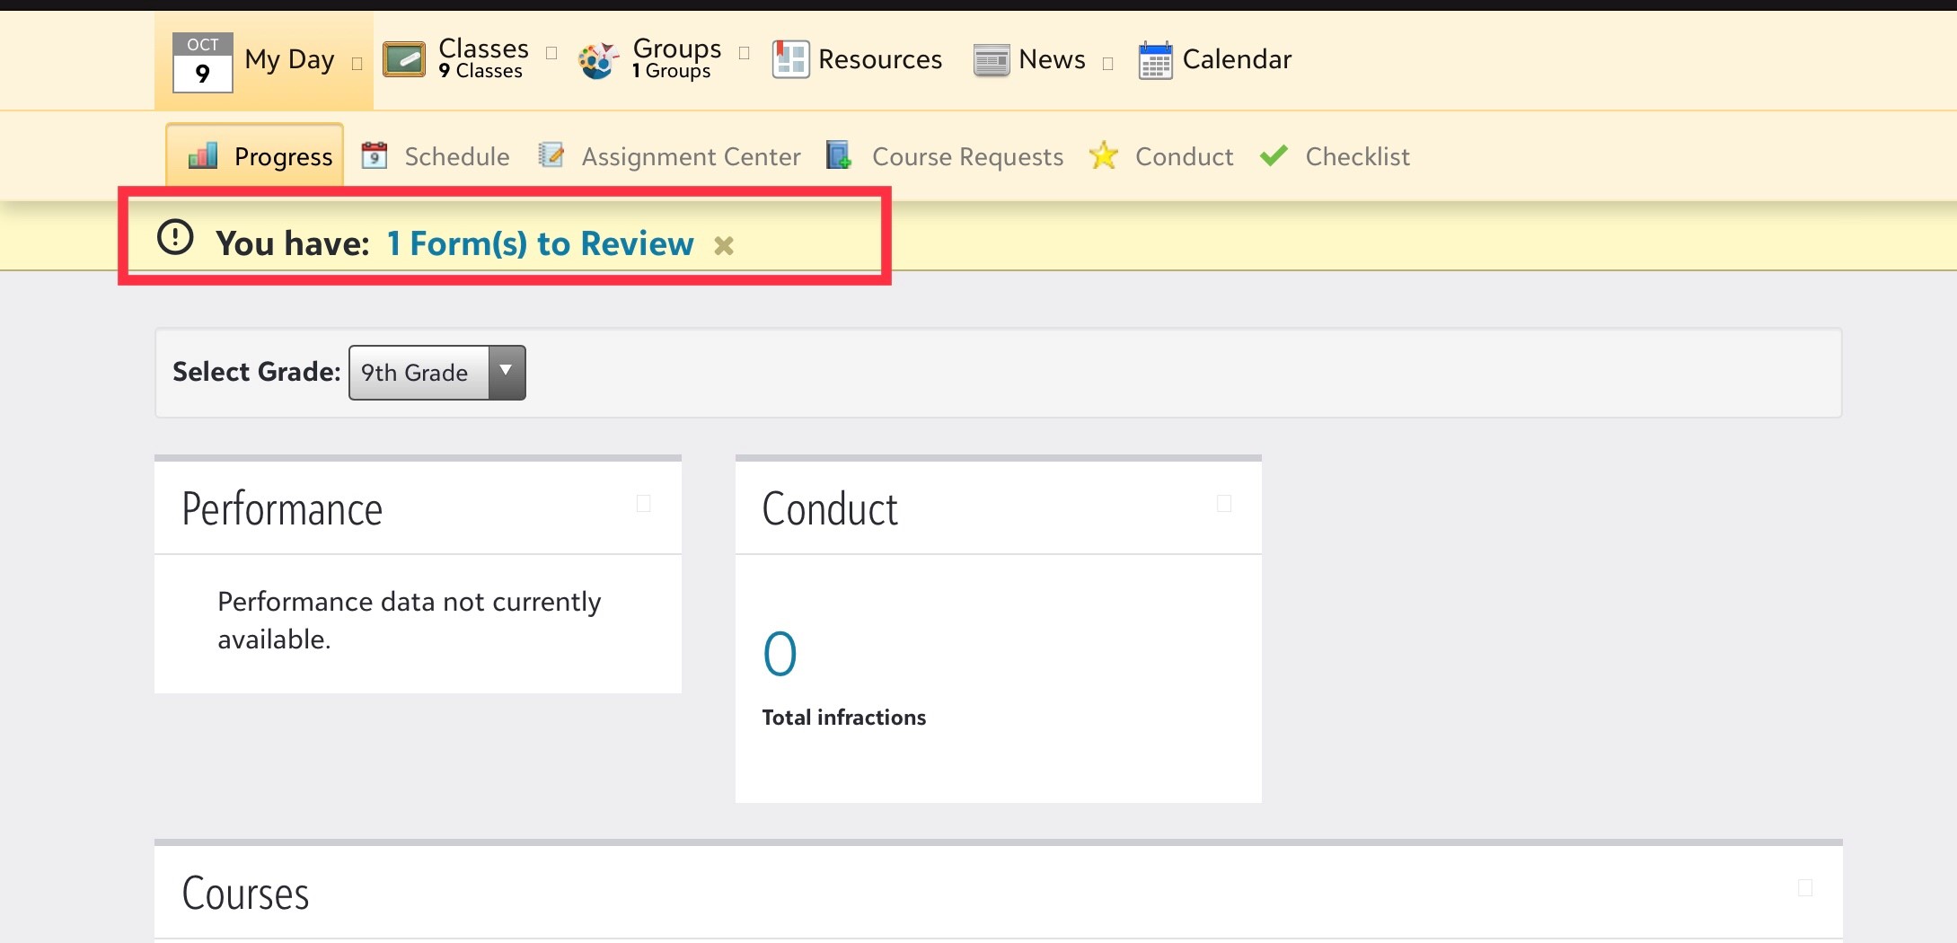1957x943 pixels.
Task: Click the Conduct panel heading
Action: click(x=830, y=509)
